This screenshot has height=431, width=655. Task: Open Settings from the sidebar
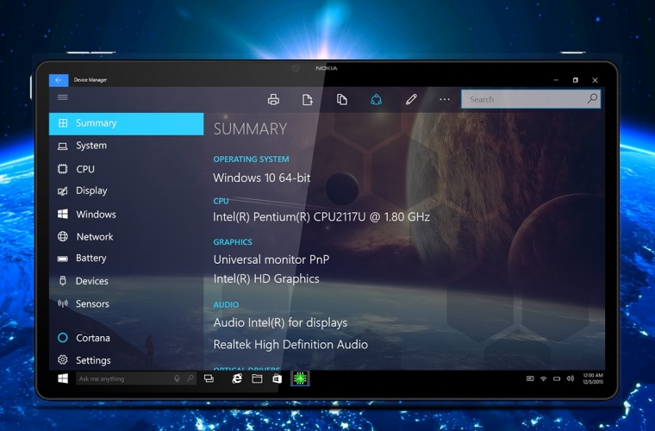coord(126,360)
